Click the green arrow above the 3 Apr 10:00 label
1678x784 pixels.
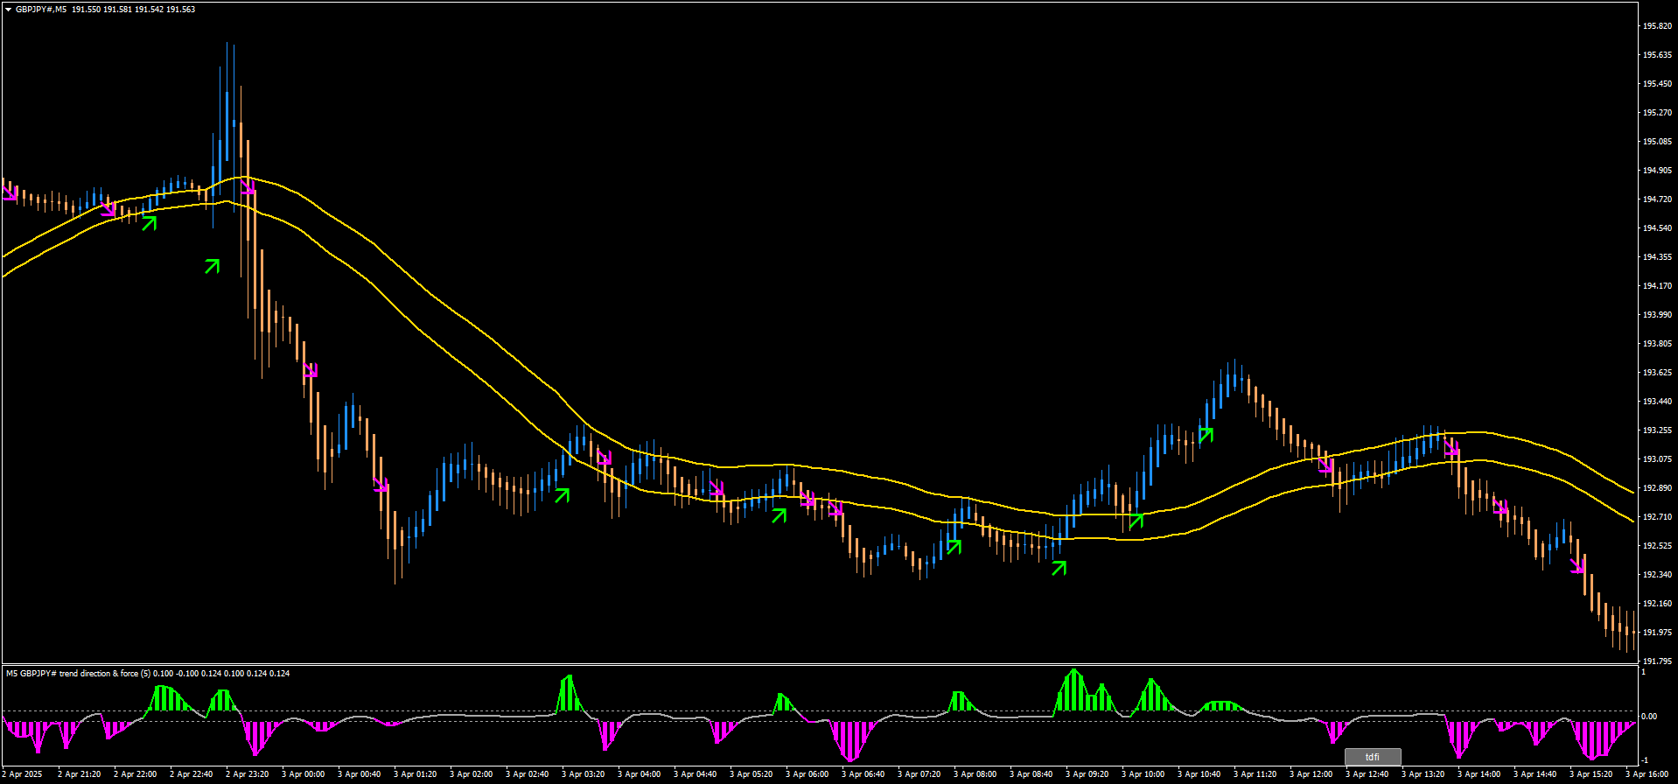click(1136, 521)
